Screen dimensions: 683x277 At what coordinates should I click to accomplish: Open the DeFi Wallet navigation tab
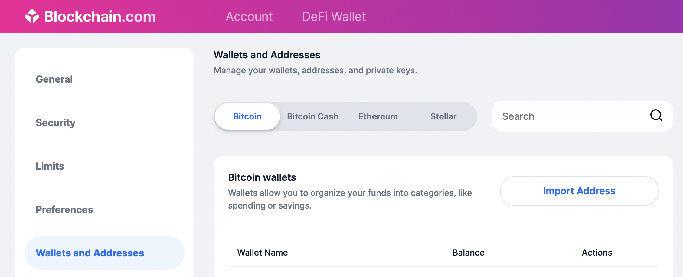point(334,17)
